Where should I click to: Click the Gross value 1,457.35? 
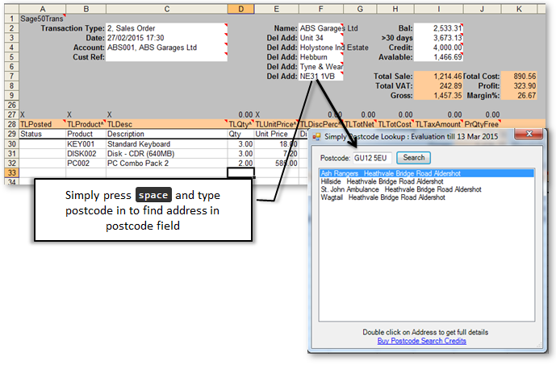coord(439,95)
